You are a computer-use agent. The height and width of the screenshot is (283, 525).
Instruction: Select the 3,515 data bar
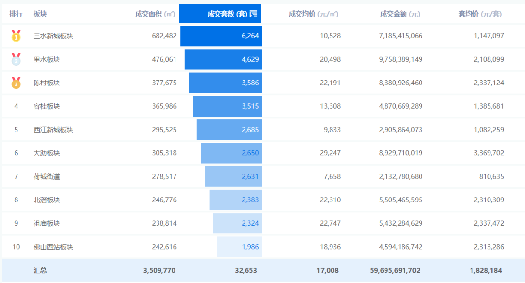[x=227, y=106]
